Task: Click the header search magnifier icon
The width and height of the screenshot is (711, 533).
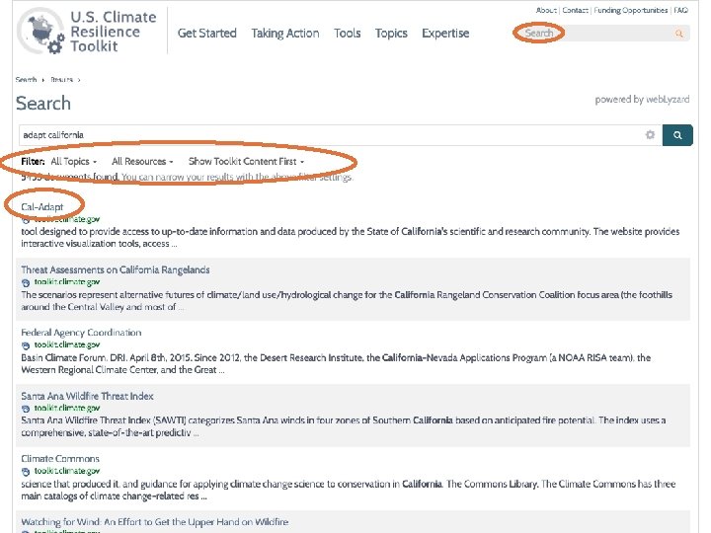Action: (678, 34)
